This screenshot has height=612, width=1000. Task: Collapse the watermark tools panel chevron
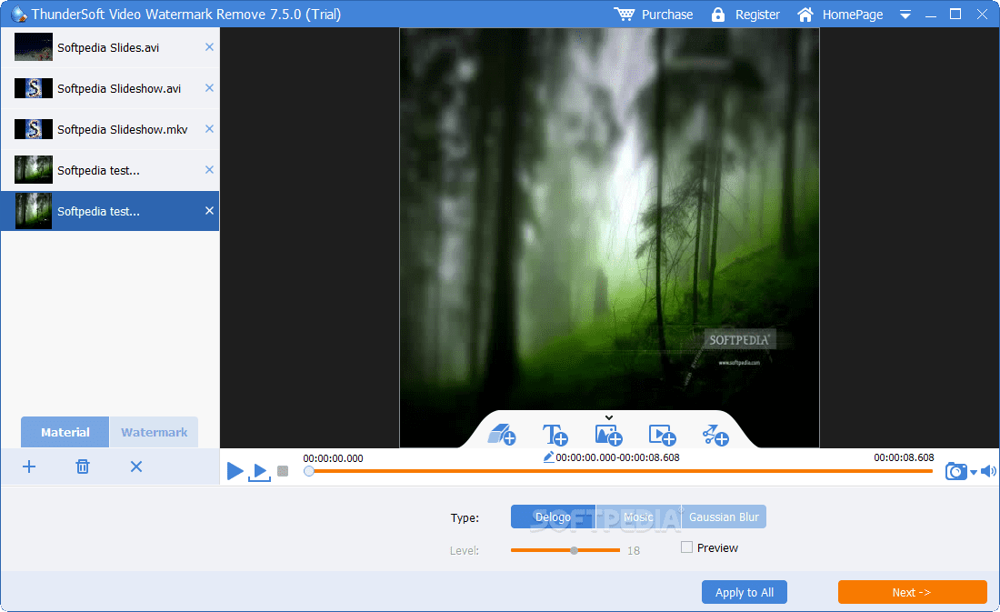609,418
